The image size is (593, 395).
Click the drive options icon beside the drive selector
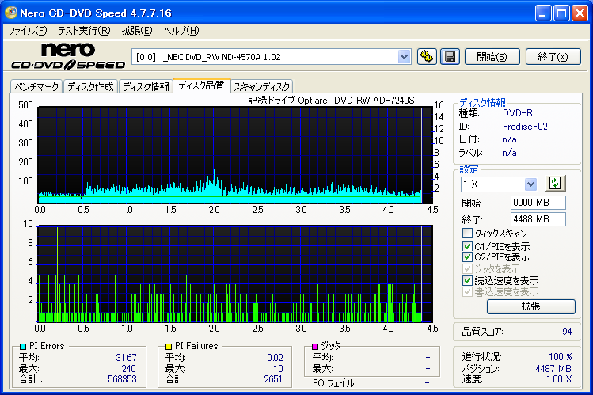[x=427, y=57]
